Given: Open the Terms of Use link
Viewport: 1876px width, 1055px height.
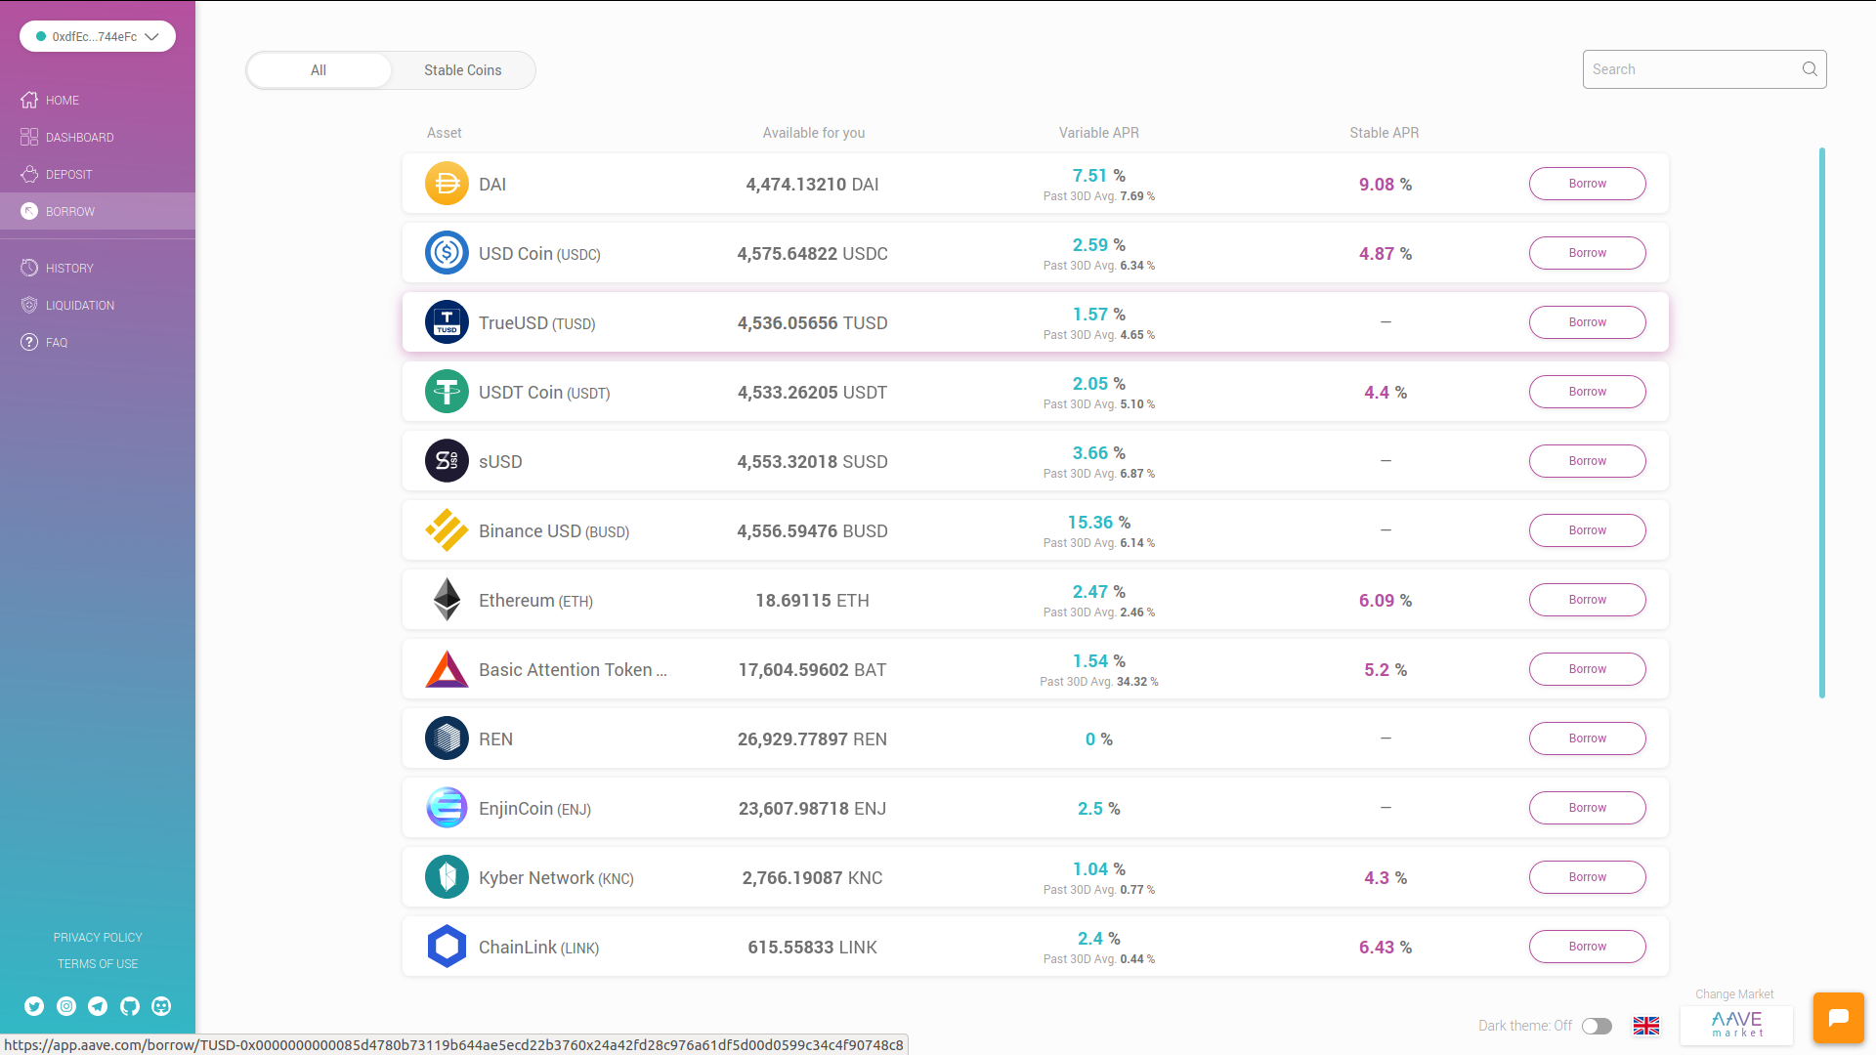Looking at the screenshot, I should 98,964.
